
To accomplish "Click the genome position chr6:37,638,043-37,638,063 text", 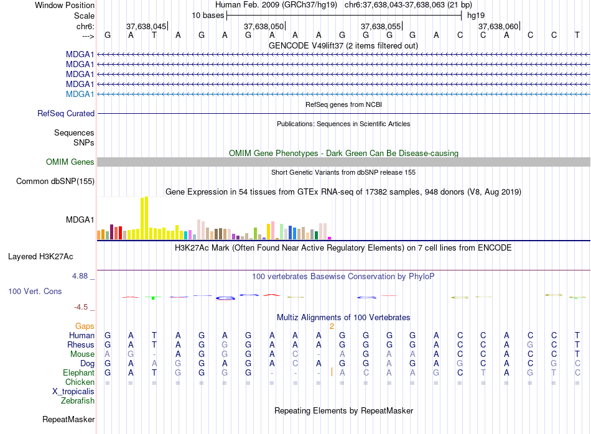I will coord(408,5).
